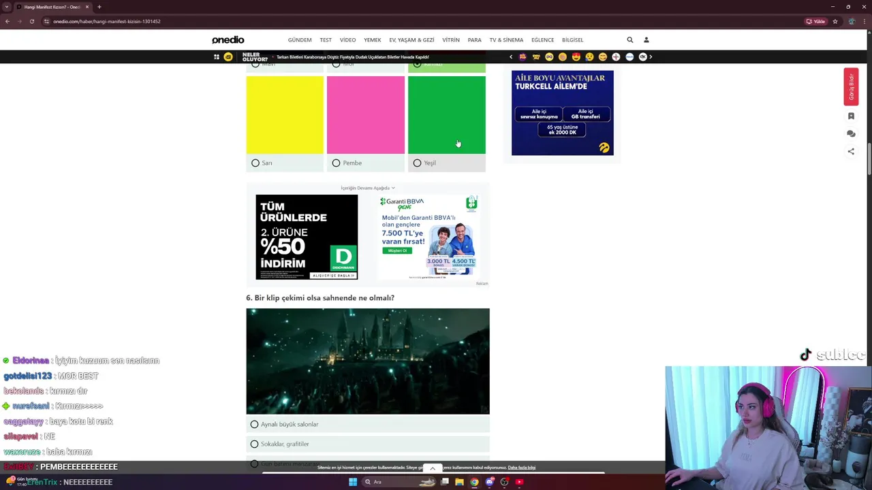The width and height of the screenshot is (872, 490).
Task: Show next emoji categories with right chevron
Action: point(651,57)
